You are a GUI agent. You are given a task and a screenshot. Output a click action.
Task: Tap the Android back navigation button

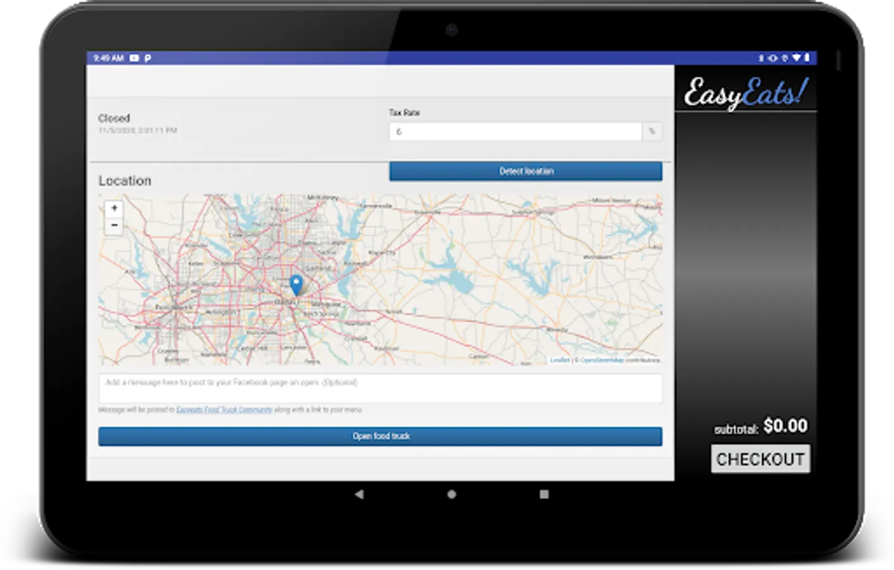pyautogui.click(x=359, y=494)
